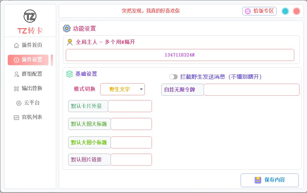This screenshot has height=193, width=307.
Task: Click the cyan circle button at top right
Action: tap(285, 11)
